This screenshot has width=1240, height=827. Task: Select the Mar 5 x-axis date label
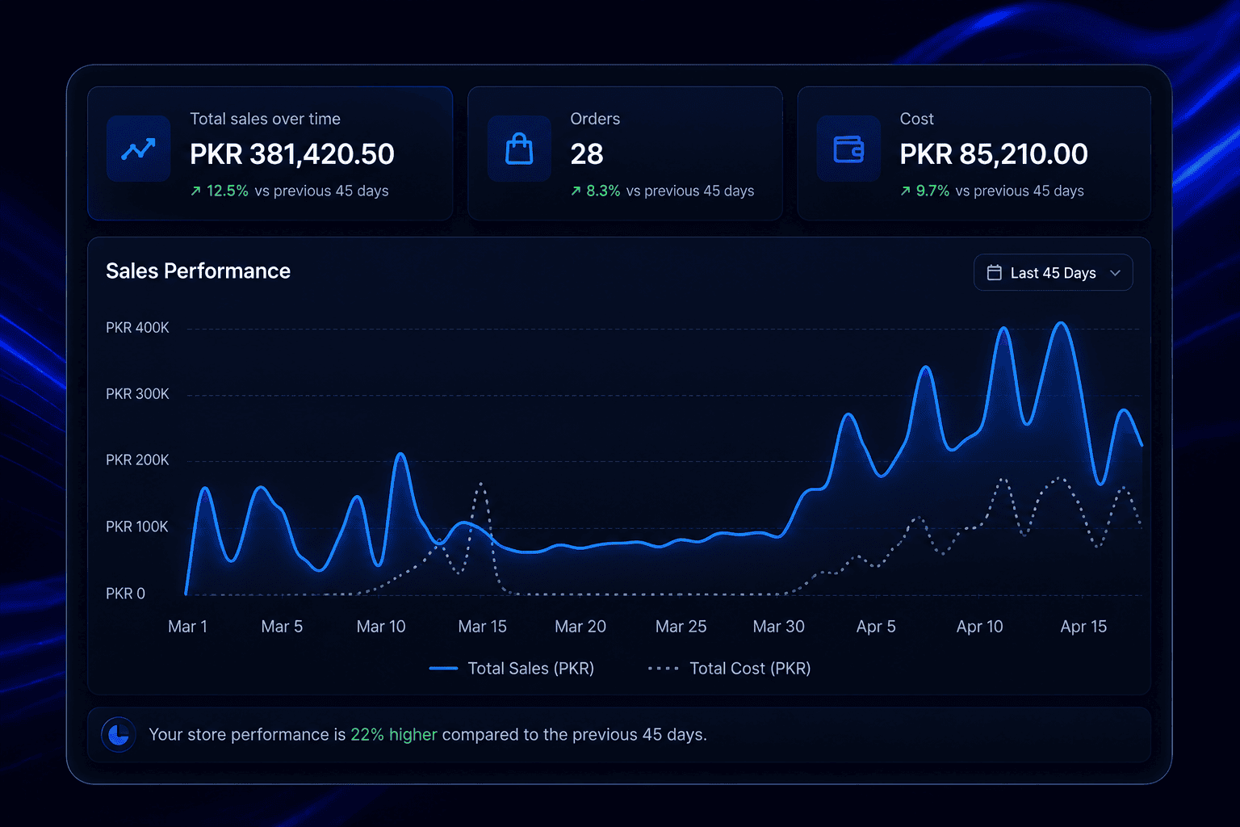click(x=282, y=627)
